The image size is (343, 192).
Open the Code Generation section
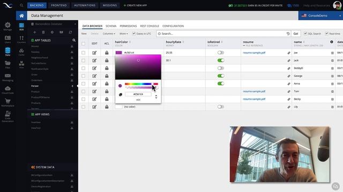tap(8, 116)
